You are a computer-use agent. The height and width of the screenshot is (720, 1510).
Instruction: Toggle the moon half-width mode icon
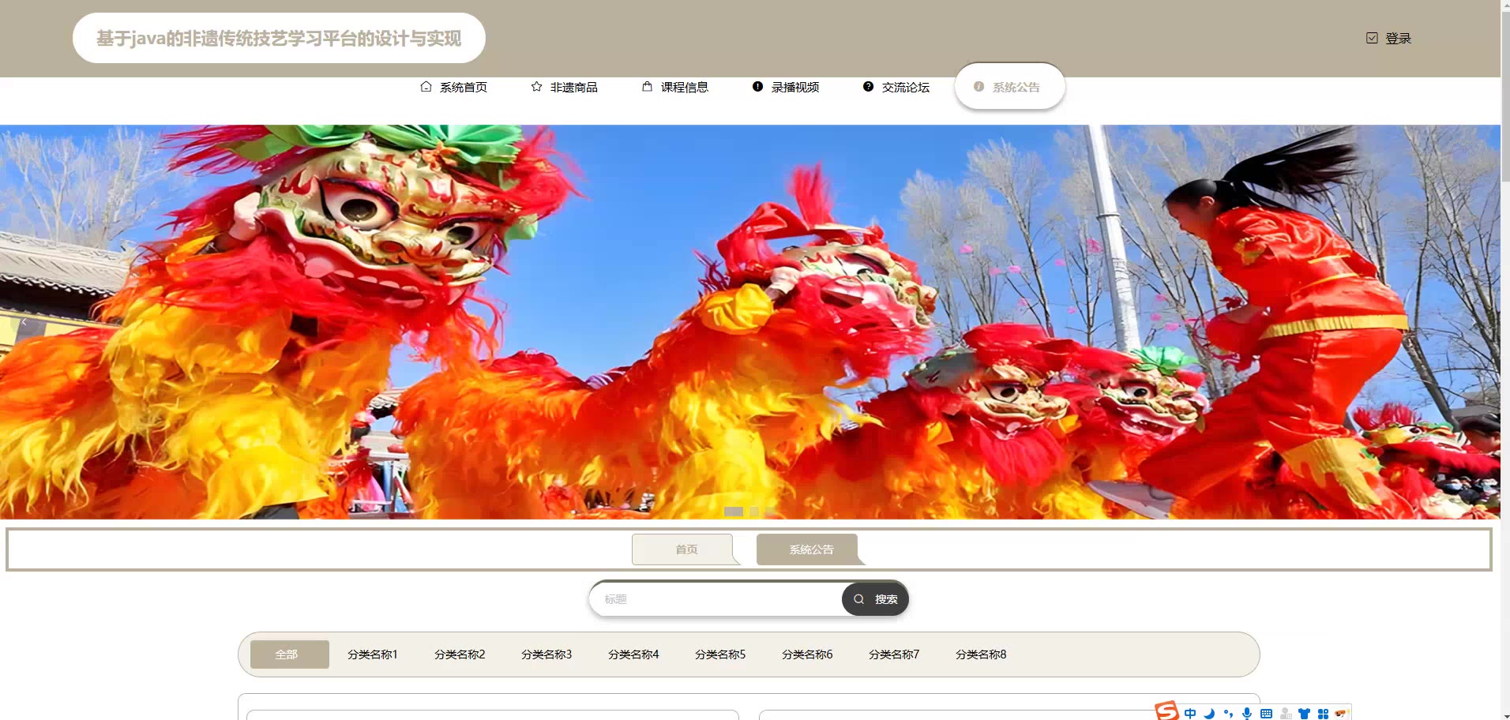click(x=1209, y=714)
